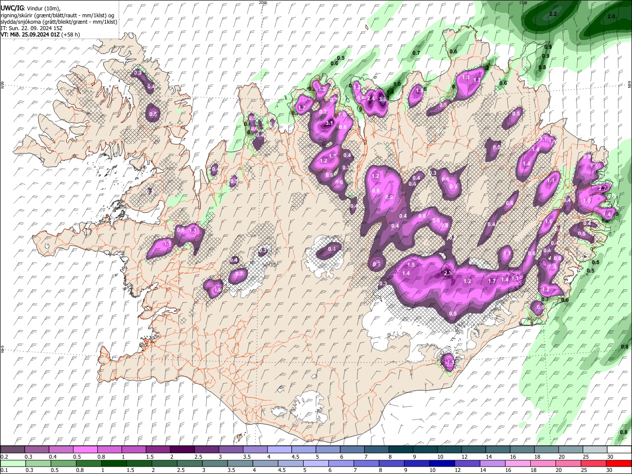
Task: Pick the white snow swatch after label 30
Action: click(x=619, y=450)
